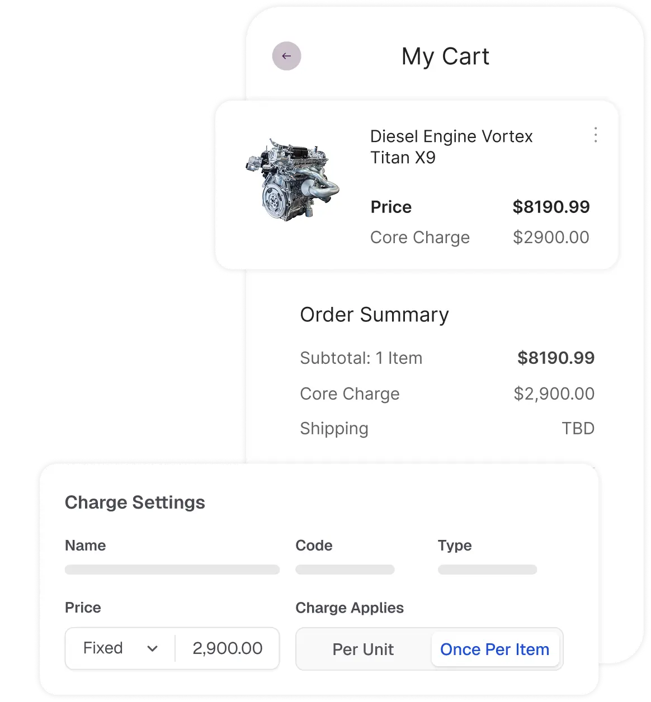Select 'Once Per Item' charge option
The height and width of the screenshot is (702, 651).
[x=495, y=649]
